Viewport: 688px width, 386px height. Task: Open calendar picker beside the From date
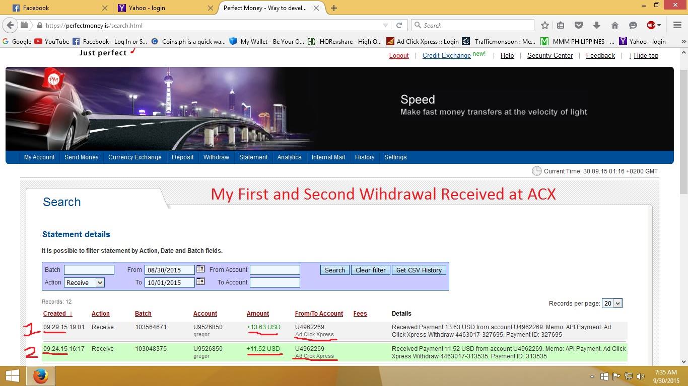click(x=200, y=269)
